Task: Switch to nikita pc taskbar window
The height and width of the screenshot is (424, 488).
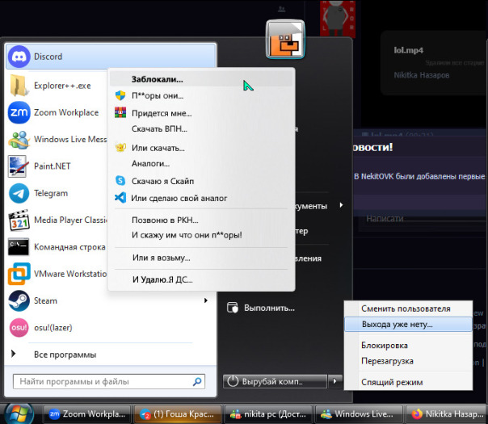Action: (x=268, y=414)
